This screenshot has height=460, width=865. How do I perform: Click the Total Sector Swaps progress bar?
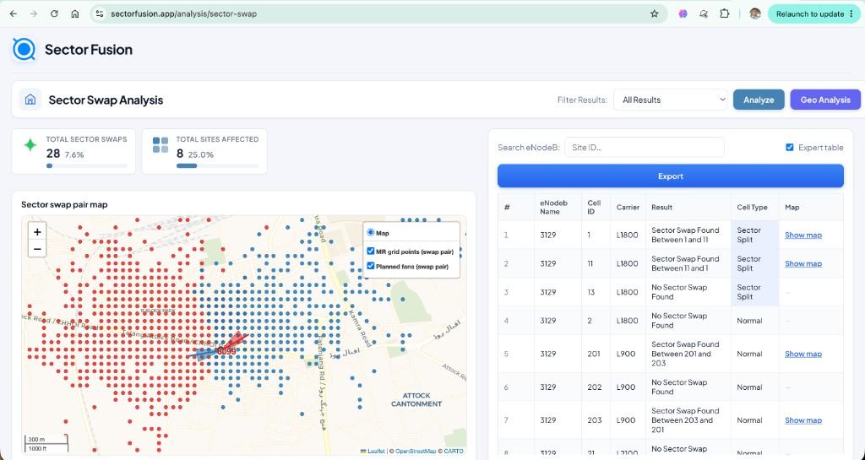pos(87,165)
